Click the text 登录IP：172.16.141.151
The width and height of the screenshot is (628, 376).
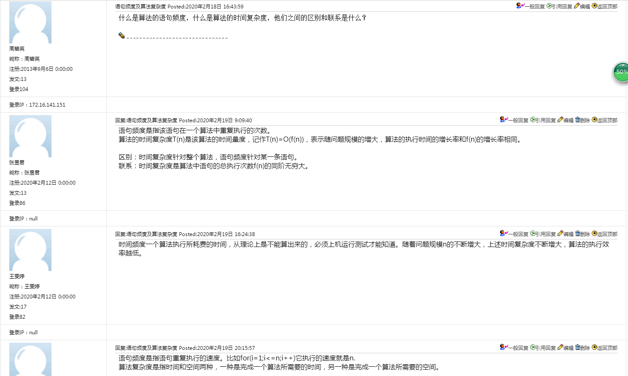click(37, 105)
